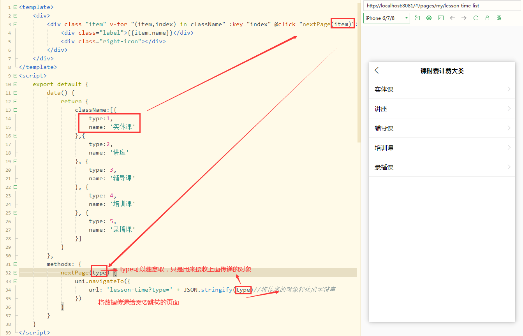Click 'type:2' value on line 17

coord(101,144)
